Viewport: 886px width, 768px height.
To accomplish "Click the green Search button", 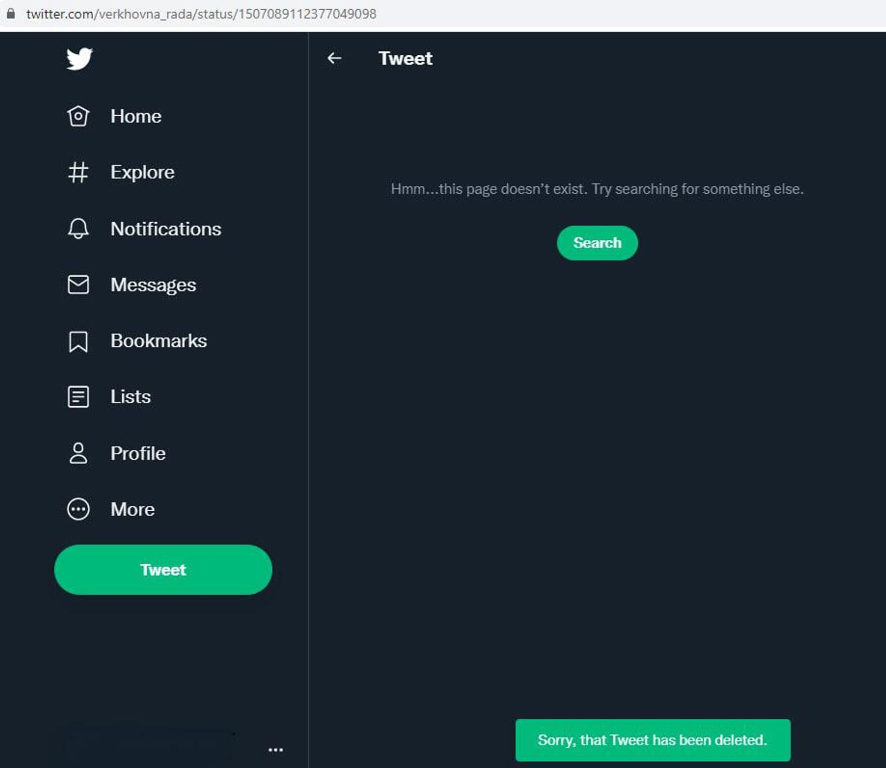I will pyautogui.click(x=597, y=243).
